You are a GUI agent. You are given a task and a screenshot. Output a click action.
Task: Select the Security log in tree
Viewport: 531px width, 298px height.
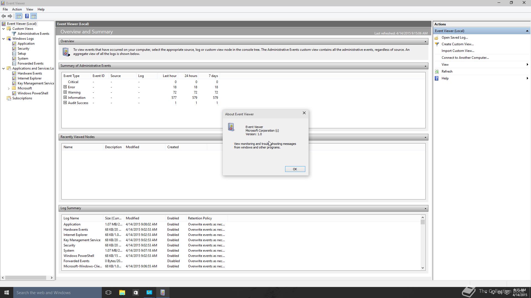23,49
